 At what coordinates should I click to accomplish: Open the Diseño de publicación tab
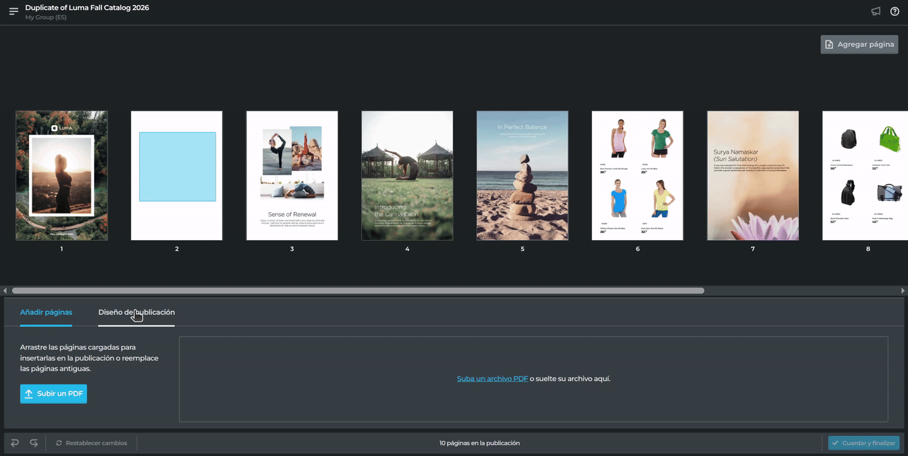pos(136,312)
